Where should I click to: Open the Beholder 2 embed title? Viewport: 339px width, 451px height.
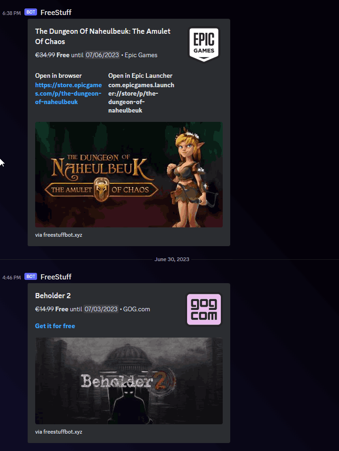click(x=53, y=296)
